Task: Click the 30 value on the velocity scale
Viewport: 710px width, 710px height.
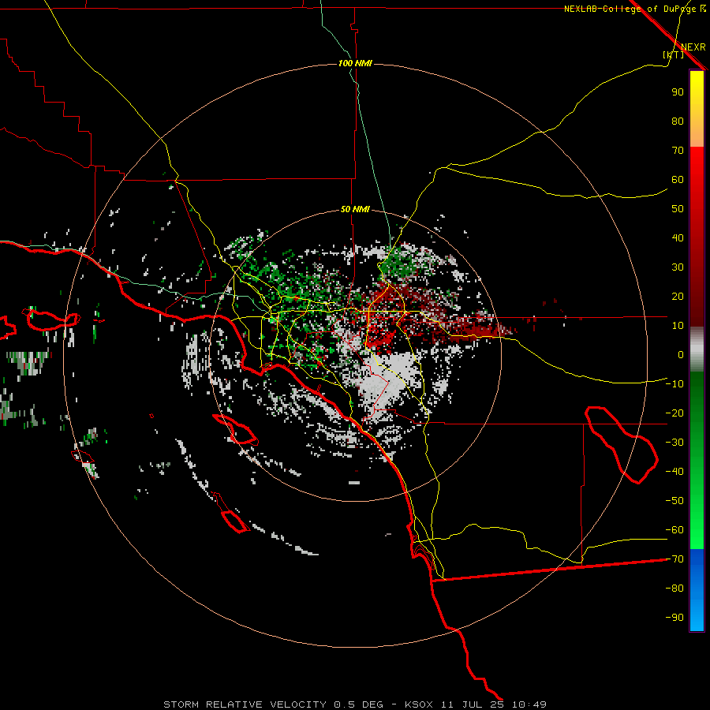Action: pyautogui.click(x=678, y=267)
